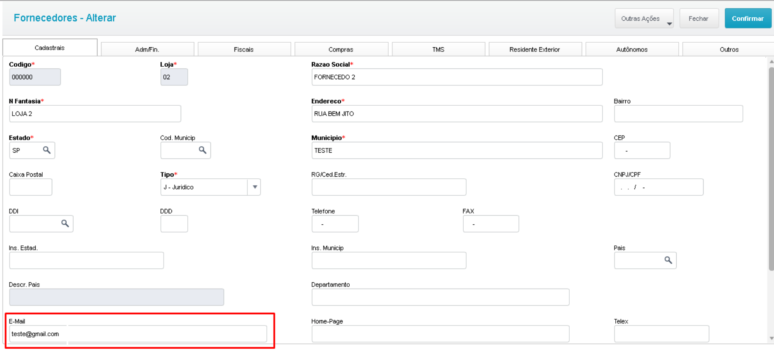The height and width of the screenshot is (352, 774).
Task: Click the Fornecedores - Alterar title
Action: [x=65, y=18]
